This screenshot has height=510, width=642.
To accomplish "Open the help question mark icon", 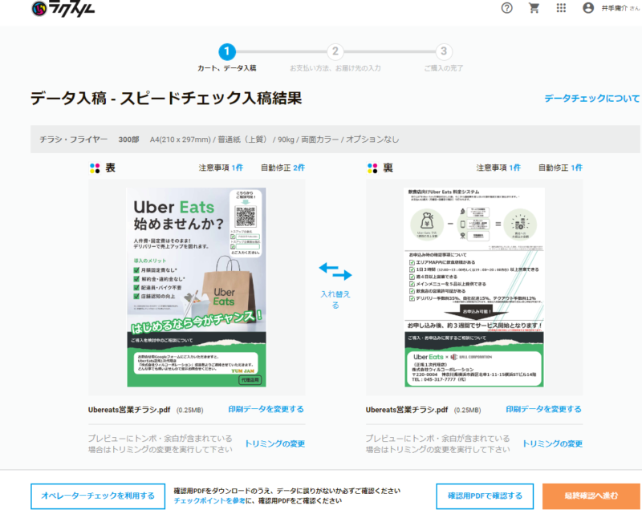I will tap(506, 8).
